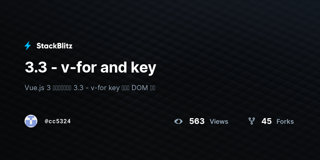Click "3.3" at the title's start
Viewport: 320px width, 160px height.
click(36, 67)
